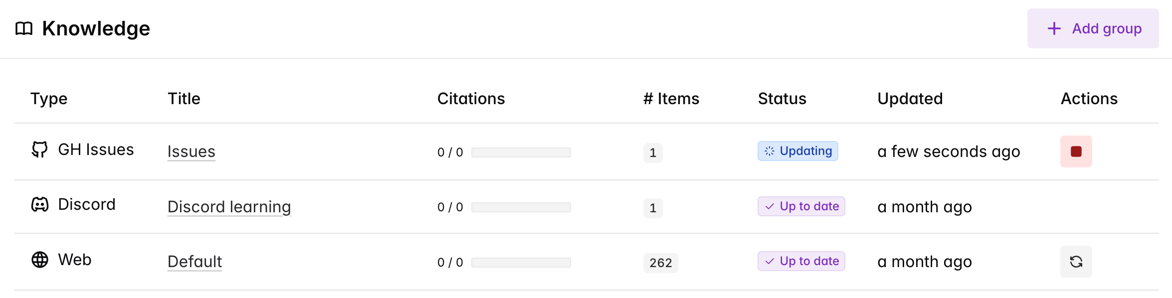Open the Default knowledge group
The image size is (1172, 298).
click(195, 262)
